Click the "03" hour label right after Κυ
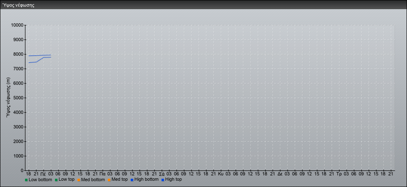407x187 pixels. [x=228, y=174]
